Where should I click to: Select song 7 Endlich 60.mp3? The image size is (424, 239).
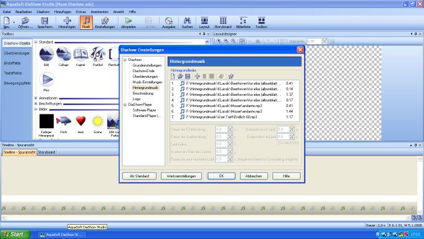pos(234,117)
